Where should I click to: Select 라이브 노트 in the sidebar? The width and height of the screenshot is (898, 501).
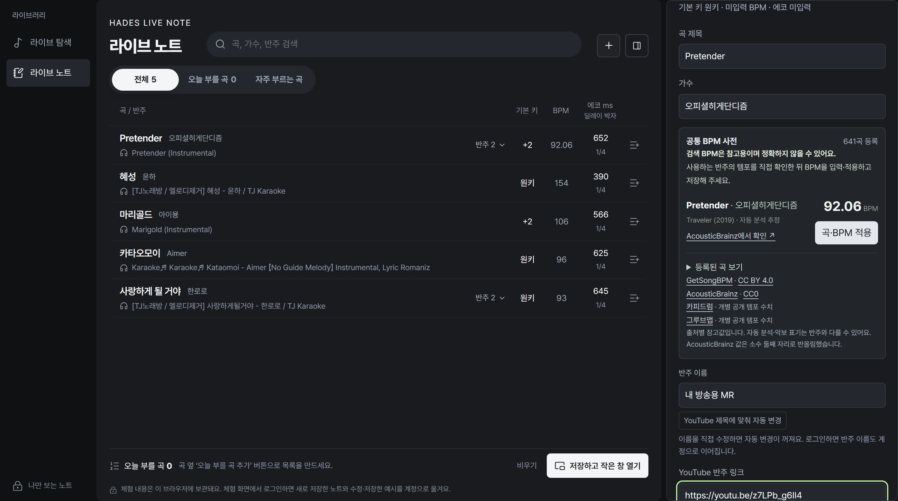tap(48, 73)
